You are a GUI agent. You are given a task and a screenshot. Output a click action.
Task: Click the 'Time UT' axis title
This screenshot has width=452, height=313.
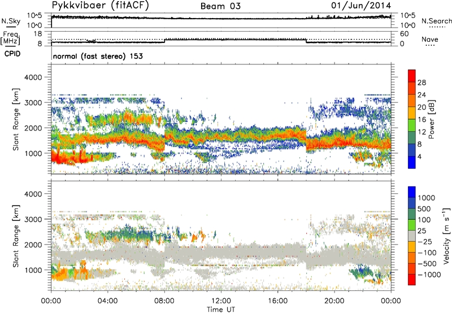(x=221, y=310)
